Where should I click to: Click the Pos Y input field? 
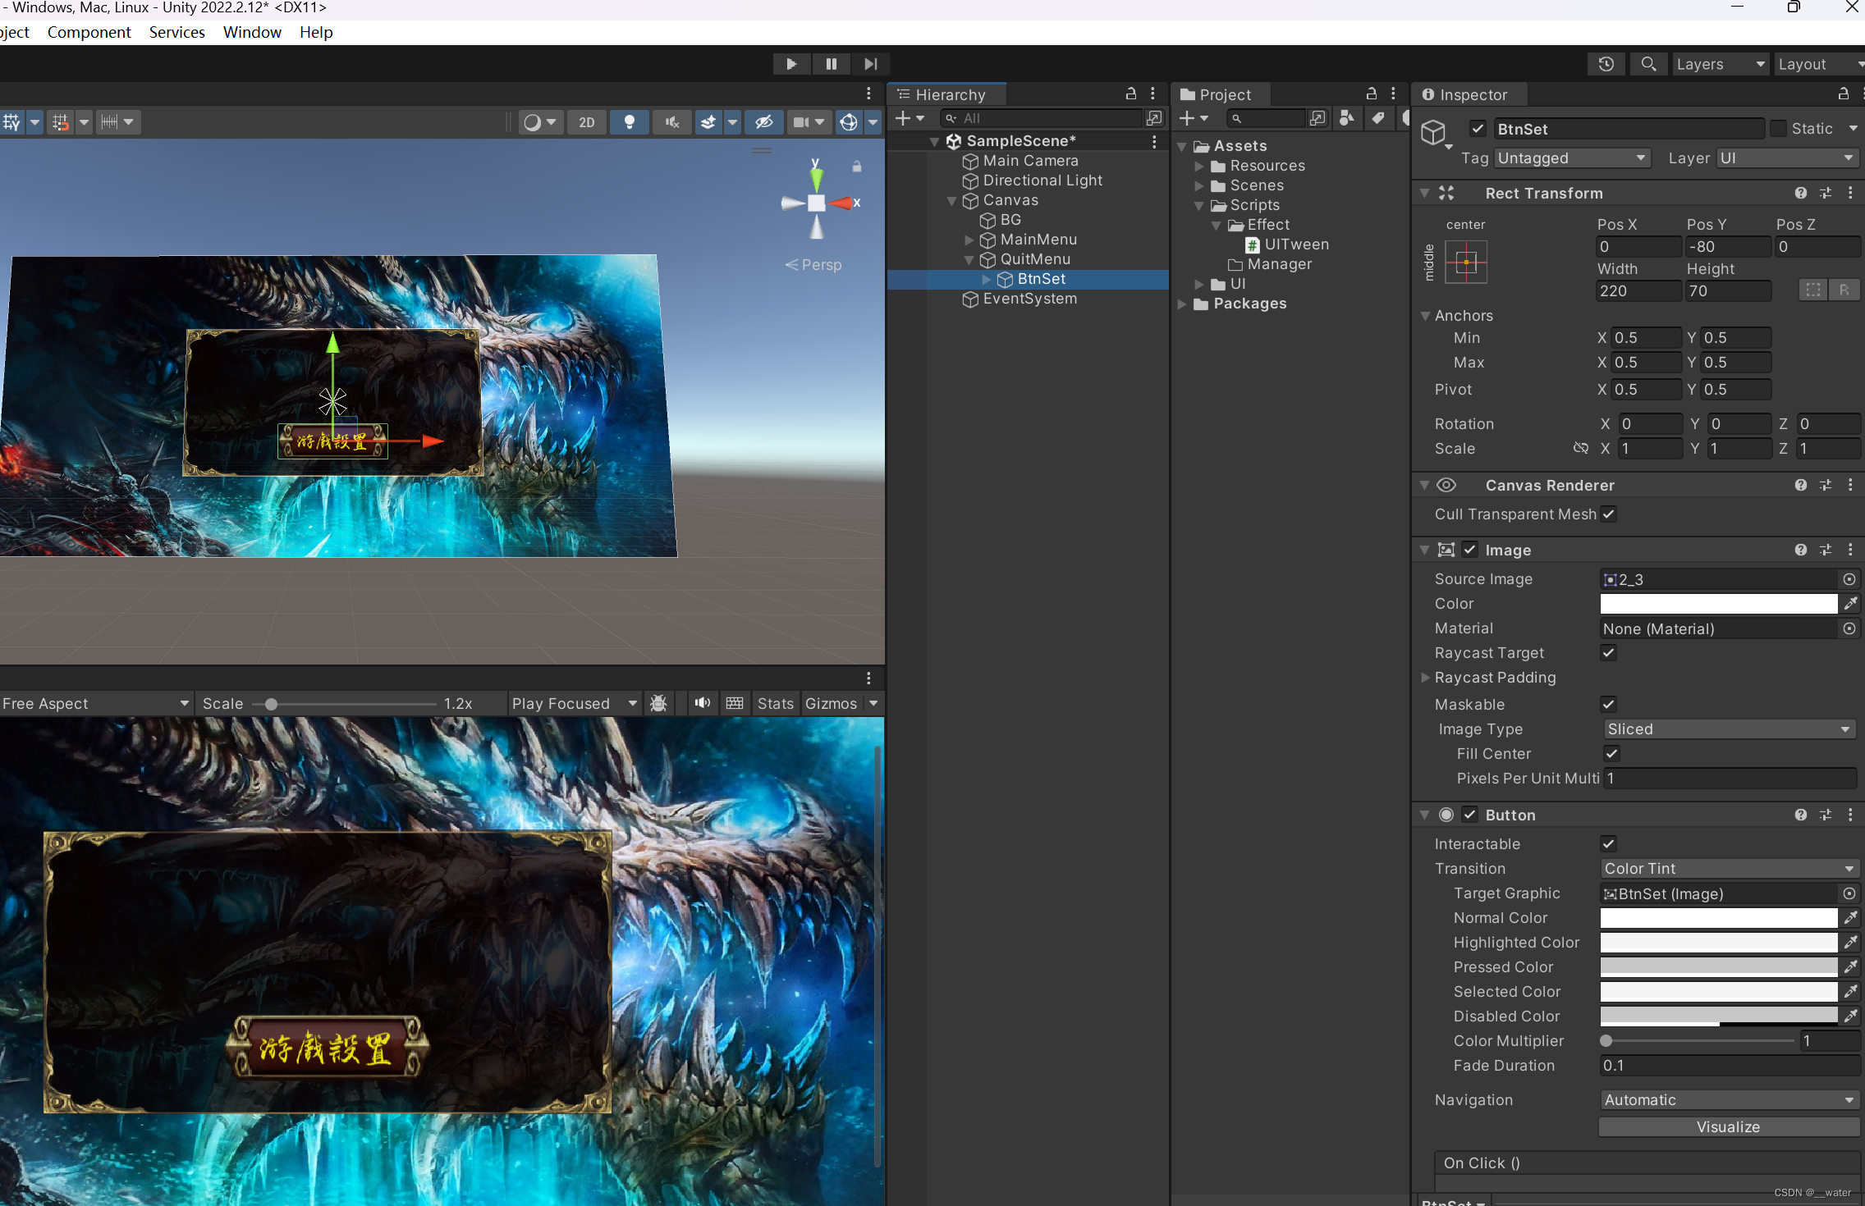1727,247
